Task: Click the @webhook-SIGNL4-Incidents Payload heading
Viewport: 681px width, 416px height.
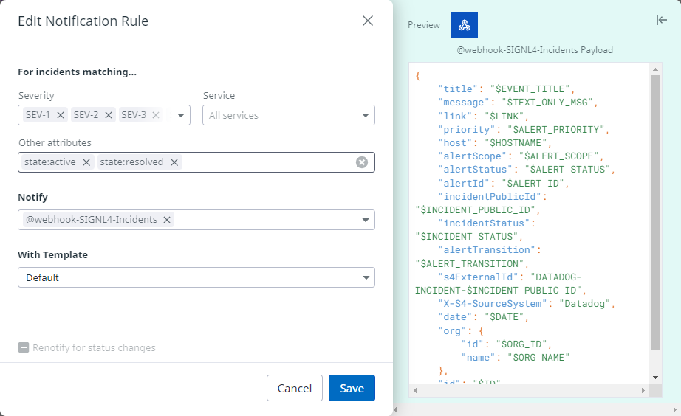Action: (x=535, y=50)
